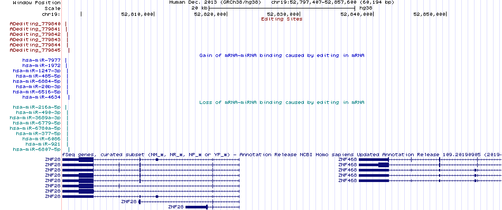Screen dimensions: 502x210
Task: Click the binding site mark beside hsa-miR-4634
Action: coord(69,97)
